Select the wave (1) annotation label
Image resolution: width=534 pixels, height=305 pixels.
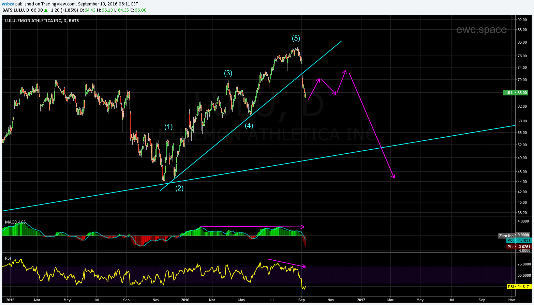click(168, 127)
